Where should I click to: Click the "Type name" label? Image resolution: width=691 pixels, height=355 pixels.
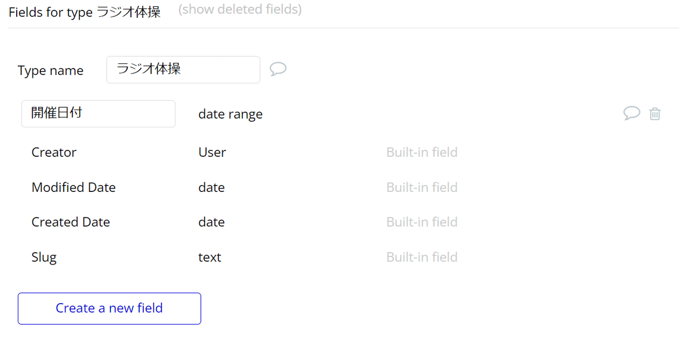(x=51, y=70)
